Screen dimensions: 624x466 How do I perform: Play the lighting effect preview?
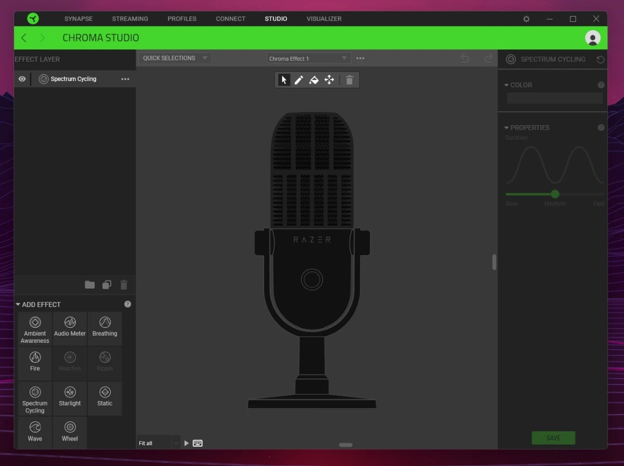pyautogui.click(x=186, y=443)
